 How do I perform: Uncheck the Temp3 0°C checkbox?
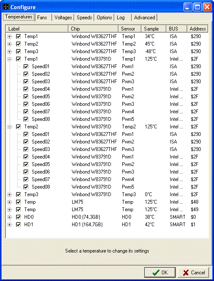[18, 194]
